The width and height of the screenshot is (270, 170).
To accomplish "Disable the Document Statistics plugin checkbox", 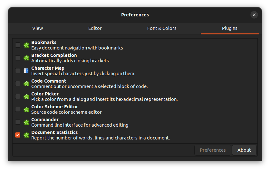I will coord(18,135).
